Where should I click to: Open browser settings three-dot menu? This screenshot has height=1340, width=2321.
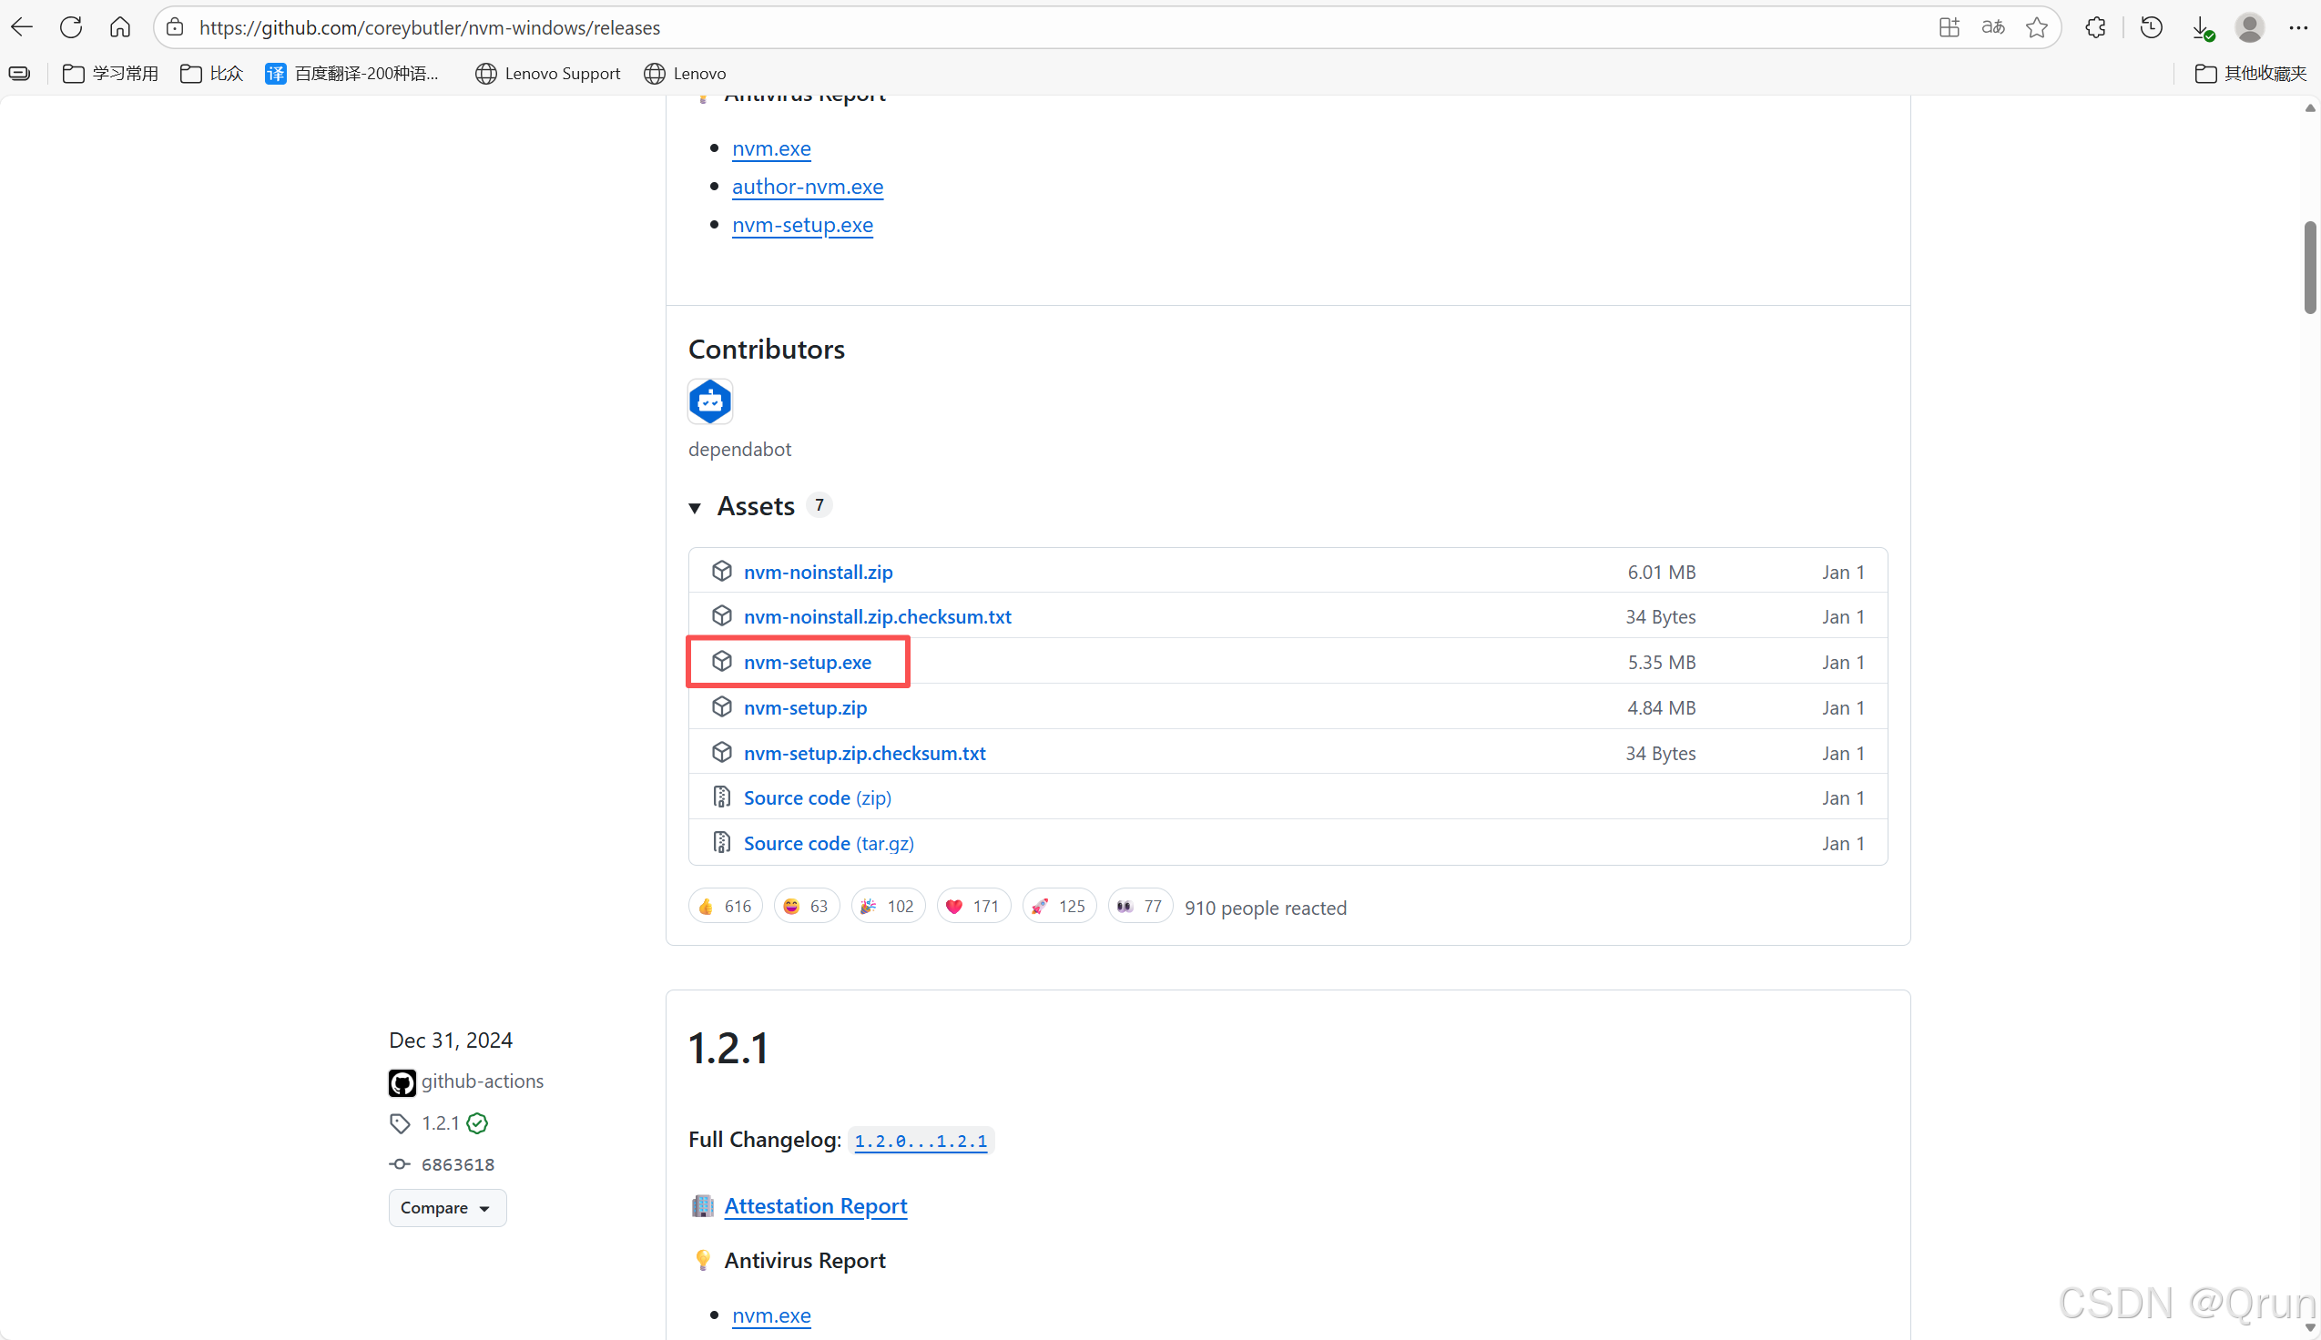[x=2298, y=27]
